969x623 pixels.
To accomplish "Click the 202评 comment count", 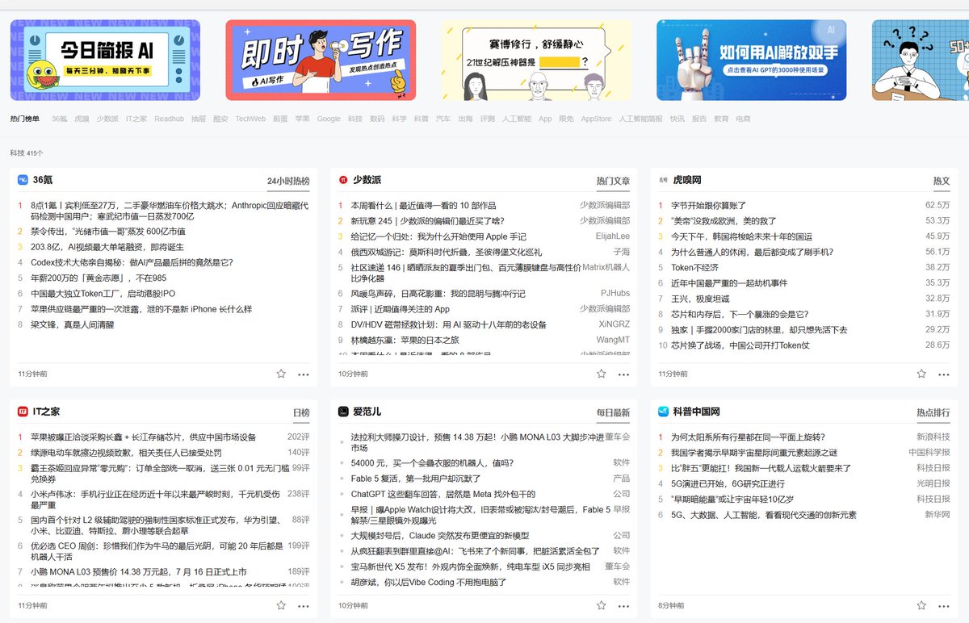I will tap(299, 437).
